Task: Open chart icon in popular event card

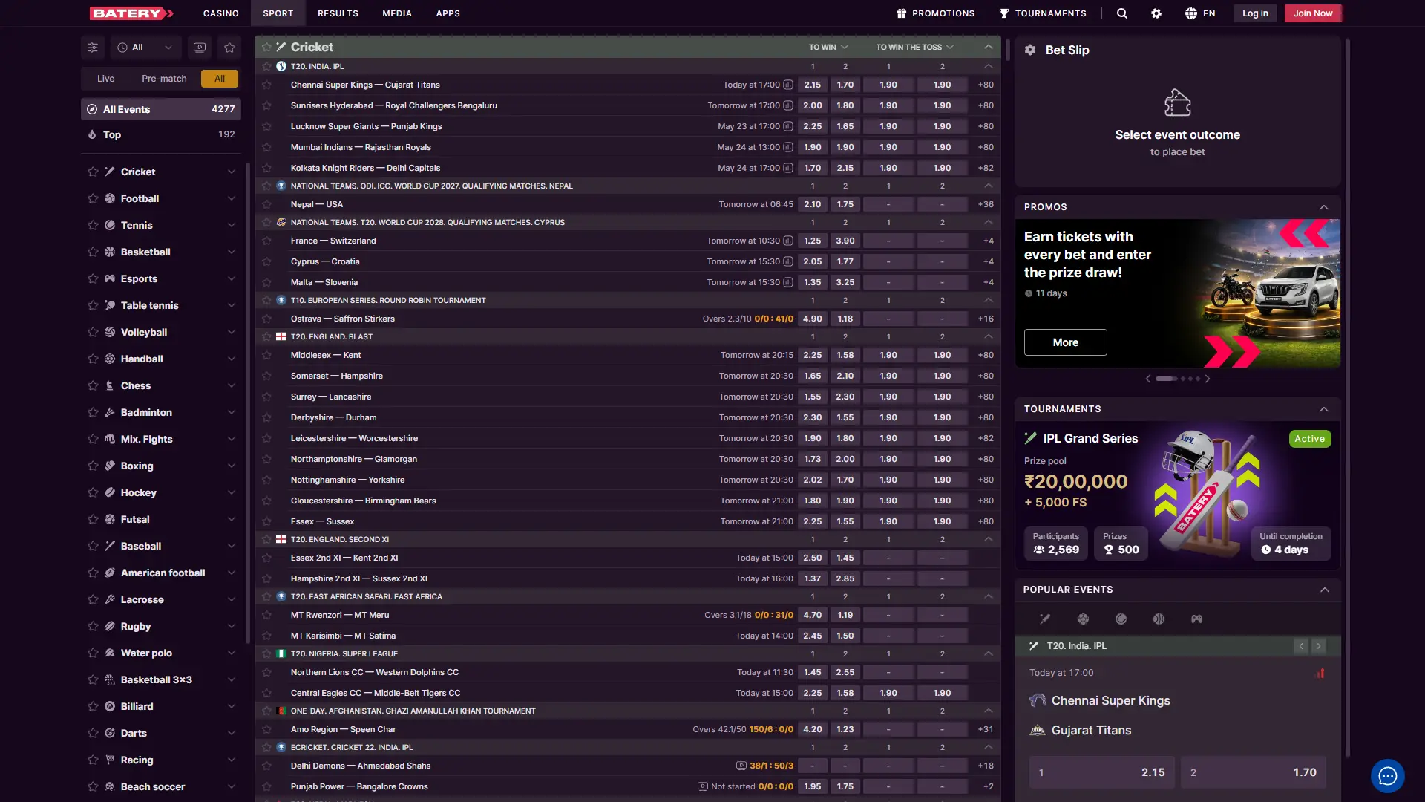Action: click(1320, 673)
